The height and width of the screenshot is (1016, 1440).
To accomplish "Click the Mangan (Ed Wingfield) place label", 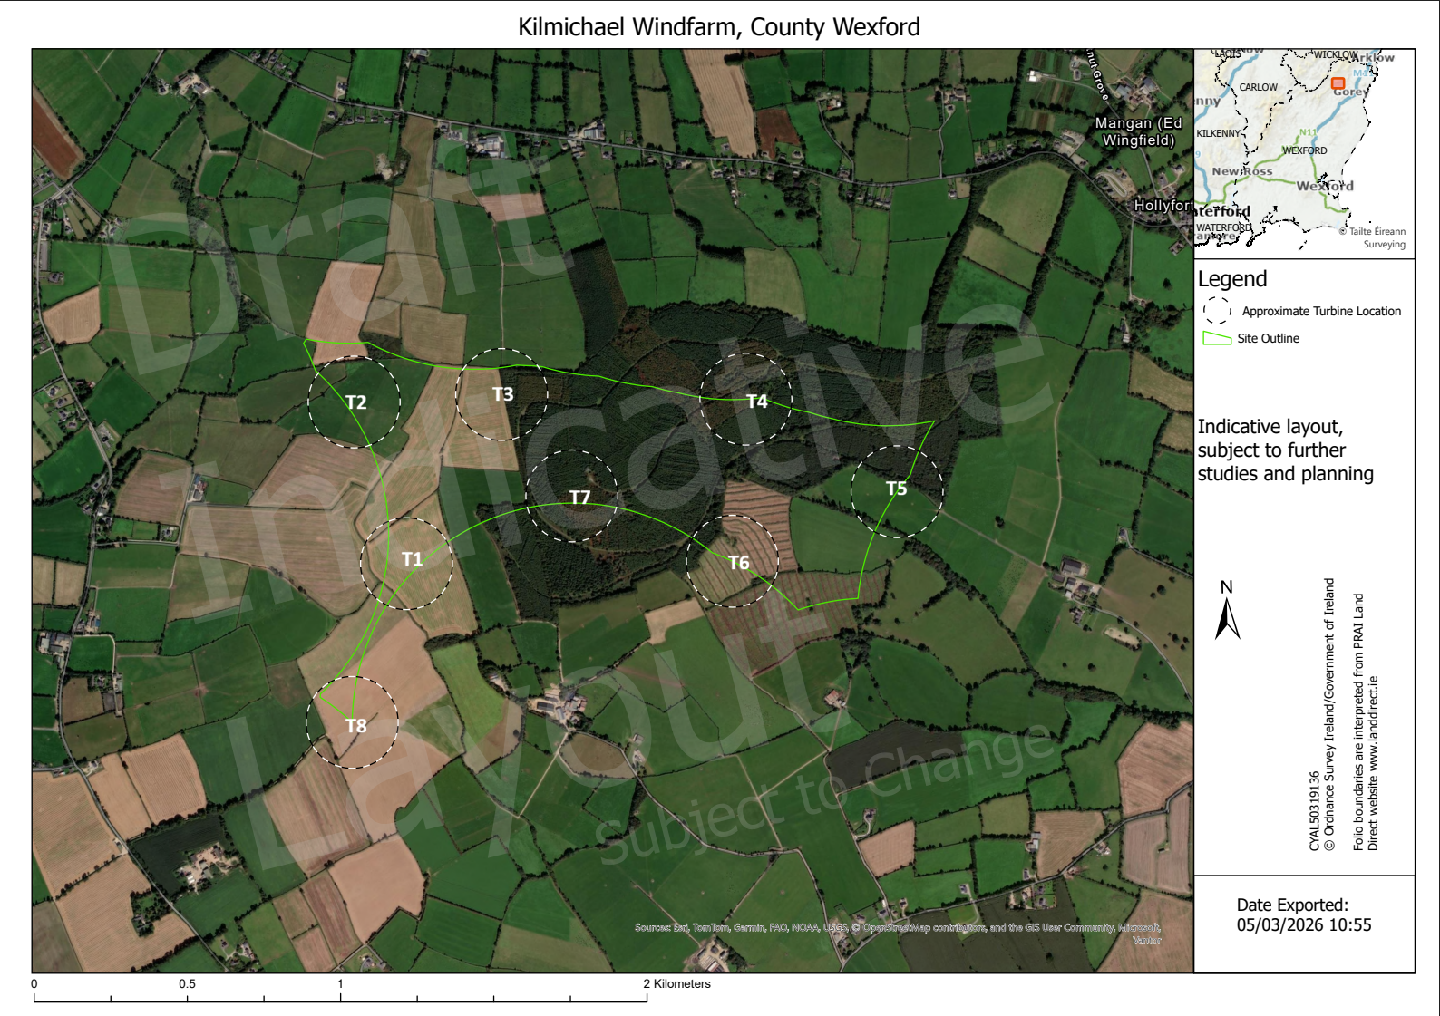I will coord(1139,131).
